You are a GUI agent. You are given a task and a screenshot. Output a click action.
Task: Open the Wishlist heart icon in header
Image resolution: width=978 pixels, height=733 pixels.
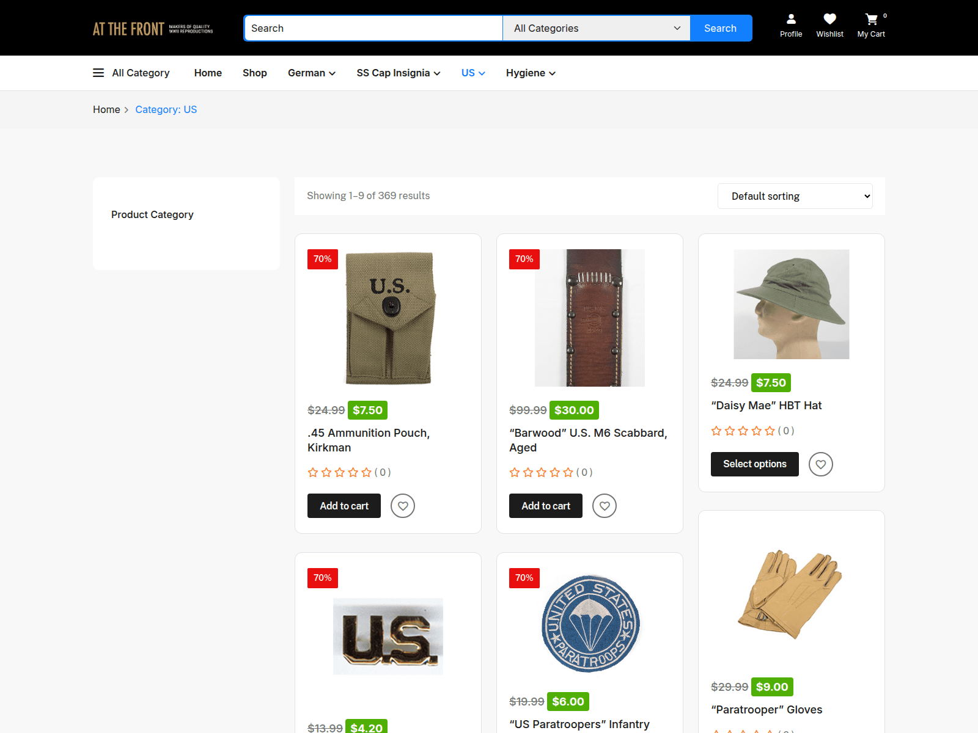829,26
